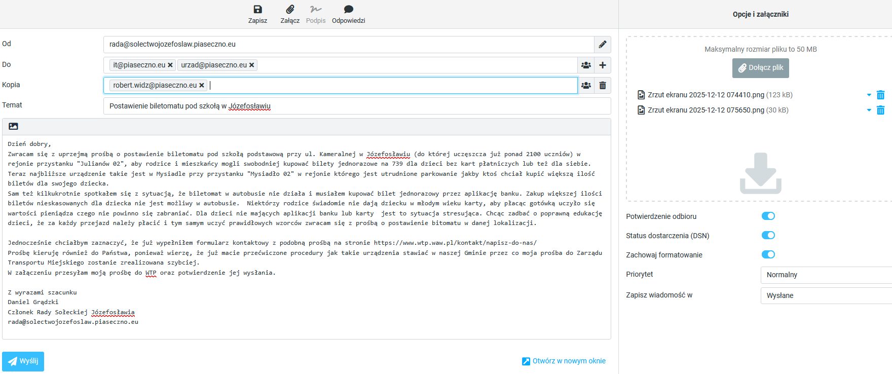
Task: Open Zapisz wiadomość w dropdown
Action: coord(825,295)
